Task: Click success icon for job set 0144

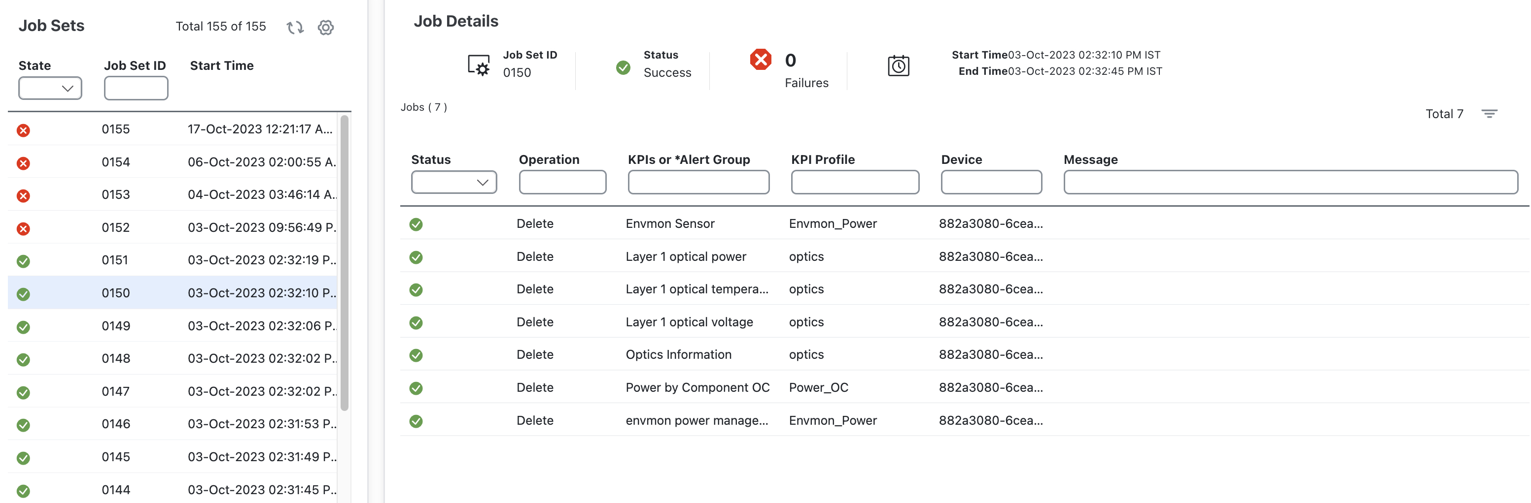Action: click(23, 491)
